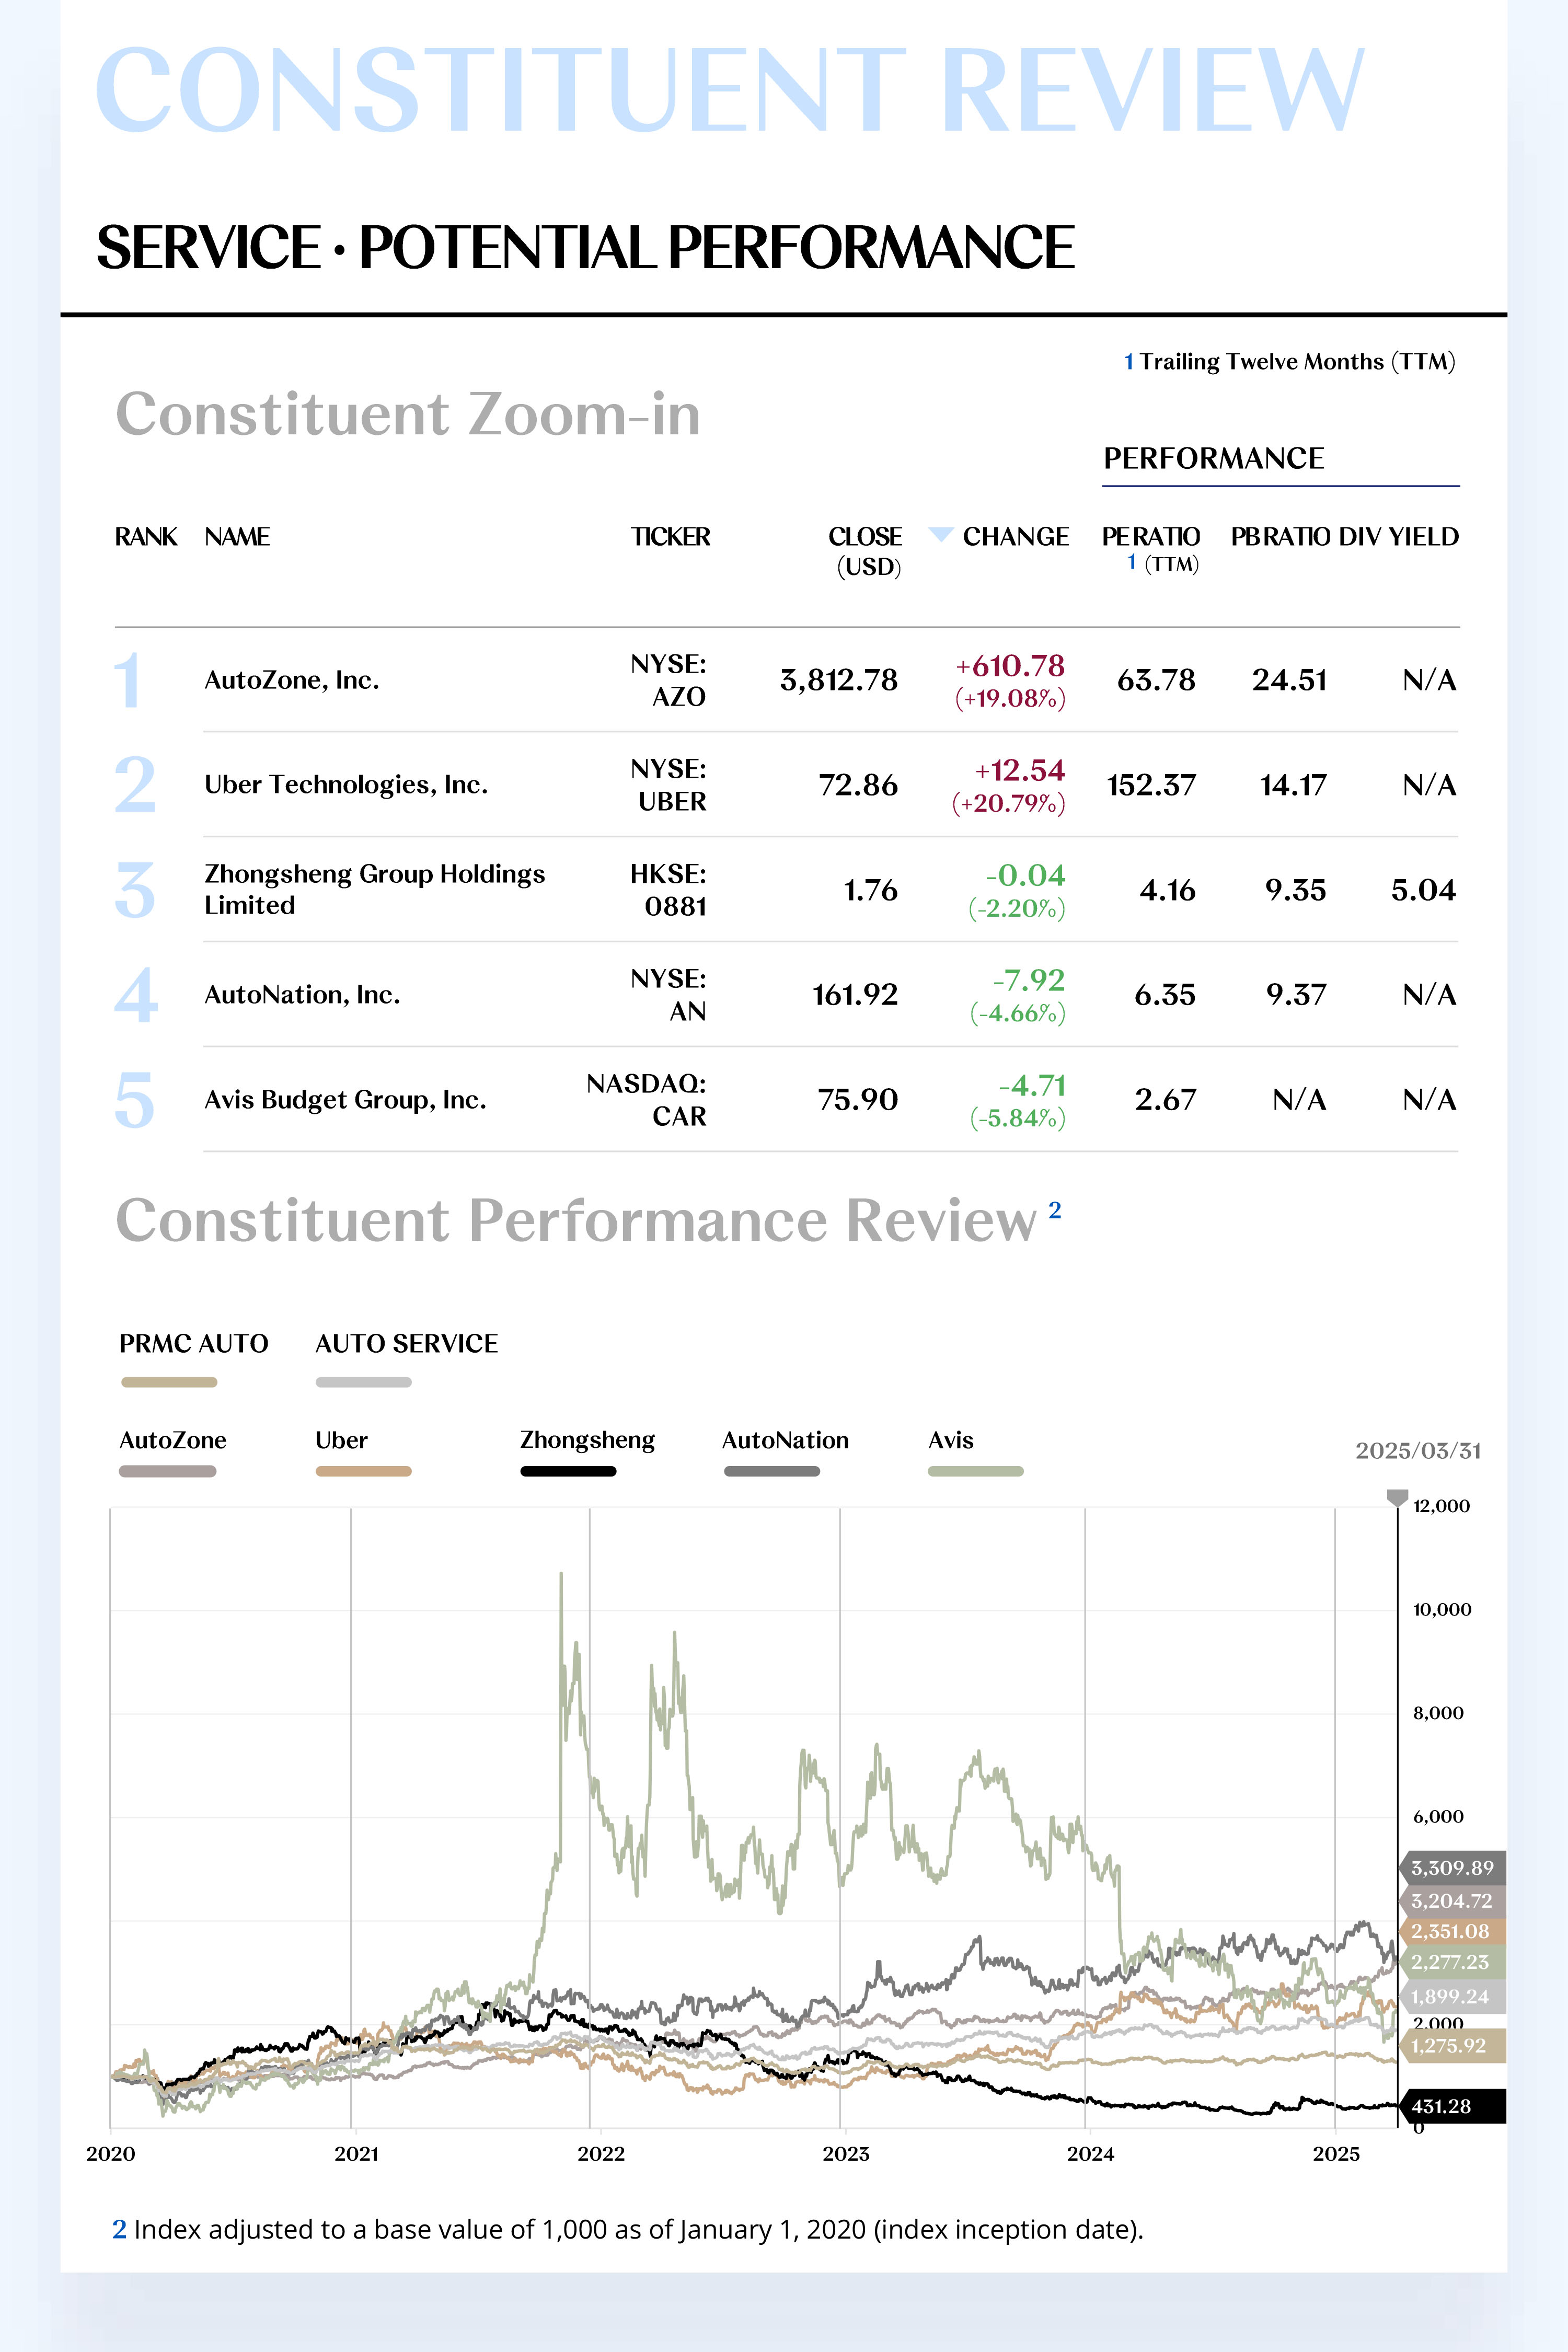The image size is (1568, 2352).
Task: Click footnote marker 2 beside Performance Review
Action: [x=1054, y=1210]
